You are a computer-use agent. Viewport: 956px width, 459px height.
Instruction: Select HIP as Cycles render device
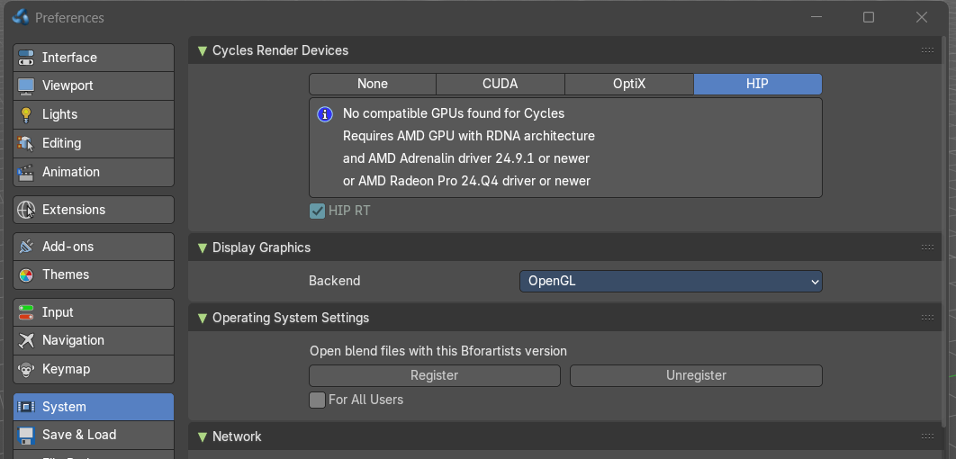(x=758, y=84)
